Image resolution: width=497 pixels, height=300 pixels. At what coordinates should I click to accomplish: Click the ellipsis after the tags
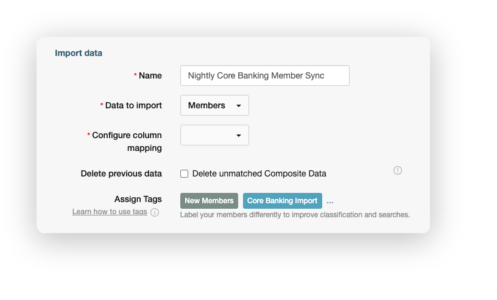pos(330,202)
